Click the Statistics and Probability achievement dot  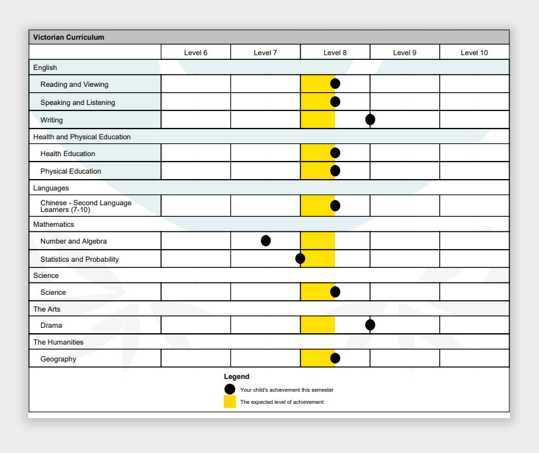[x=300, y=258]
